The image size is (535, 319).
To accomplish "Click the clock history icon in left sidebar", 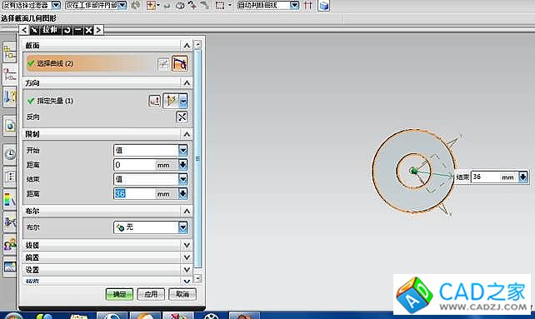I will click(x=10, y=154).
